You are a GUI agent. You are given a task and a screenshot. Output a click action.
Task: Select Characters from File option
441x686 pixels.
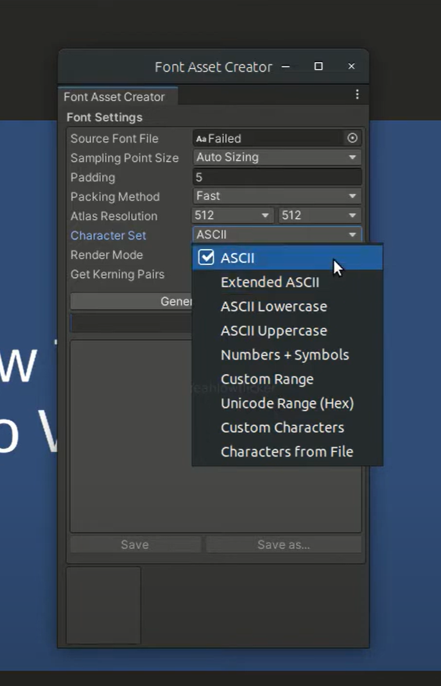[x=288, y=451]
